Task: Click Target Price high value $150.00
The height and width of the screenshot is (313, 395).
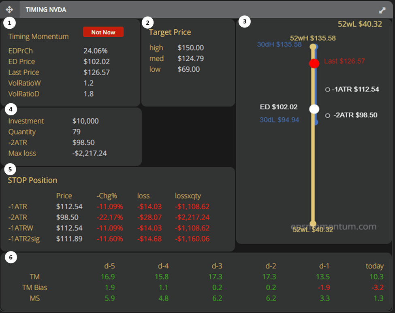Action: point(191,48)
